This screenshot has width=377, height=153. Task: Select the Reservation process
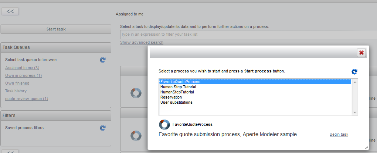coord(171,97)
